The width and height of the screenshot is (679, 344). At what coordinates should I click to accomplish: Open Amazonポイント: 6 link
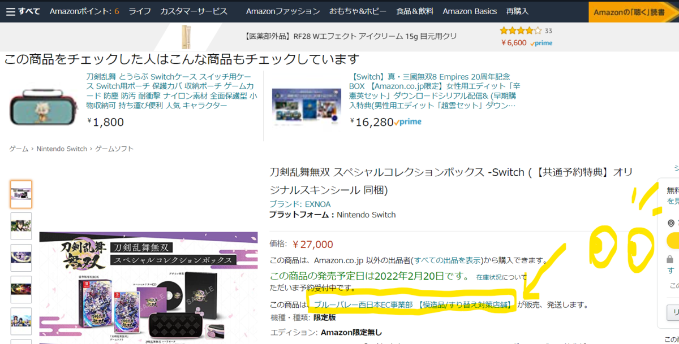click(84, 11)
